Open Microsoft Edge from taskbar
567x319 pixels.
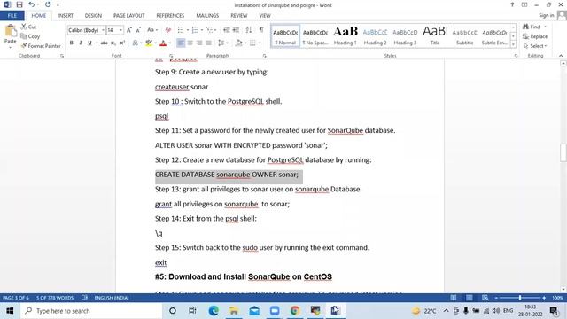coord(214,311)
